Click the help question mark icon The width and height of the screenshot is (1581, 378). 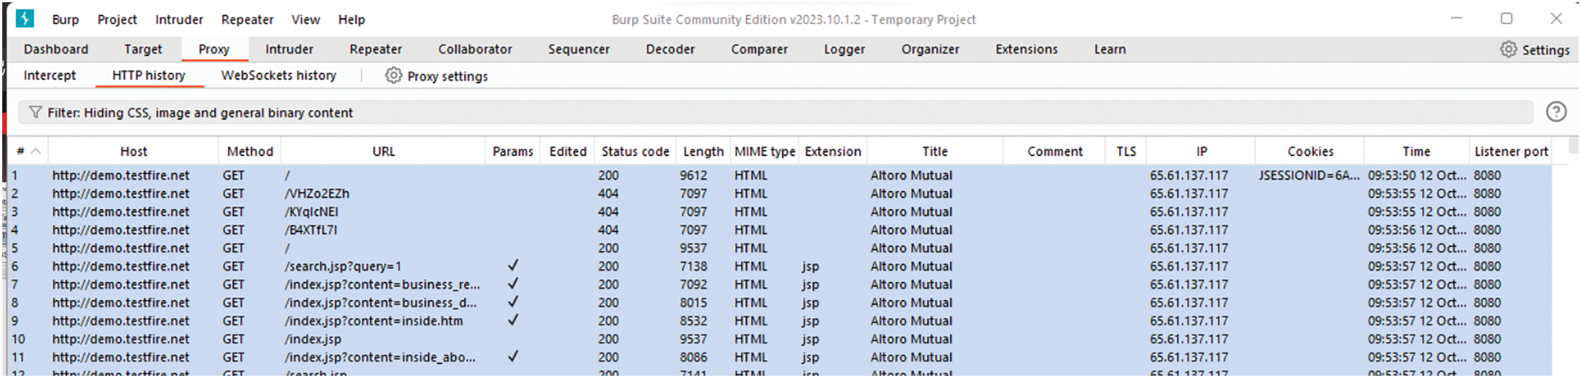point(1555,112)
